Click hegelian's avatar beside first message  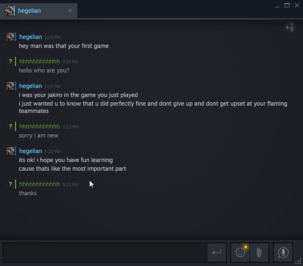tap(10, 37)
